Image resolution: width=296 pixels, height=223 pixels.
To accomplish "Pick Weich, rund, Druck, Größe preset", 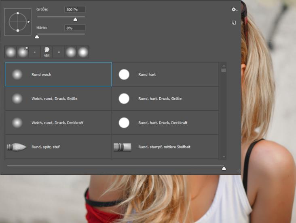I will pos(58,99).
